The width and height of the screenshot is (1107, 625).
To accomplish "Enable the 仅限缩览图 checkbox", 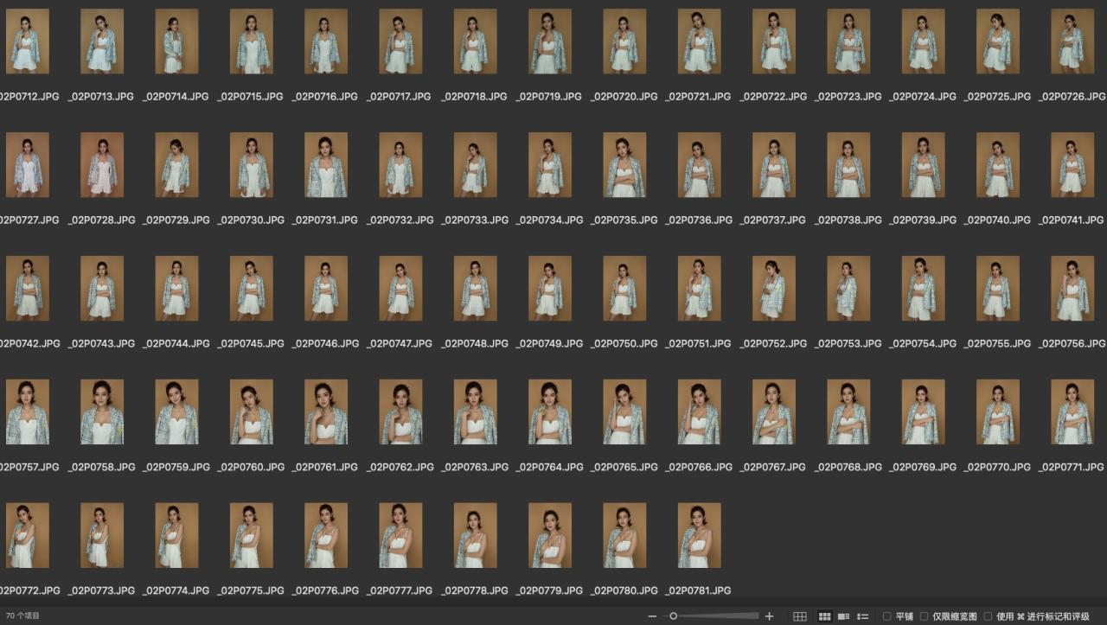I will coord(925,616).
